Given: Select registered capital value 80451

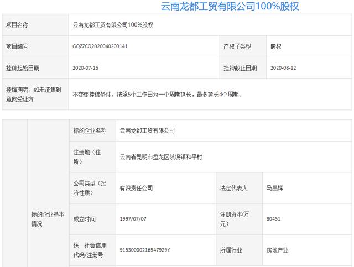Looking at the screenshot, I should 273,219.
